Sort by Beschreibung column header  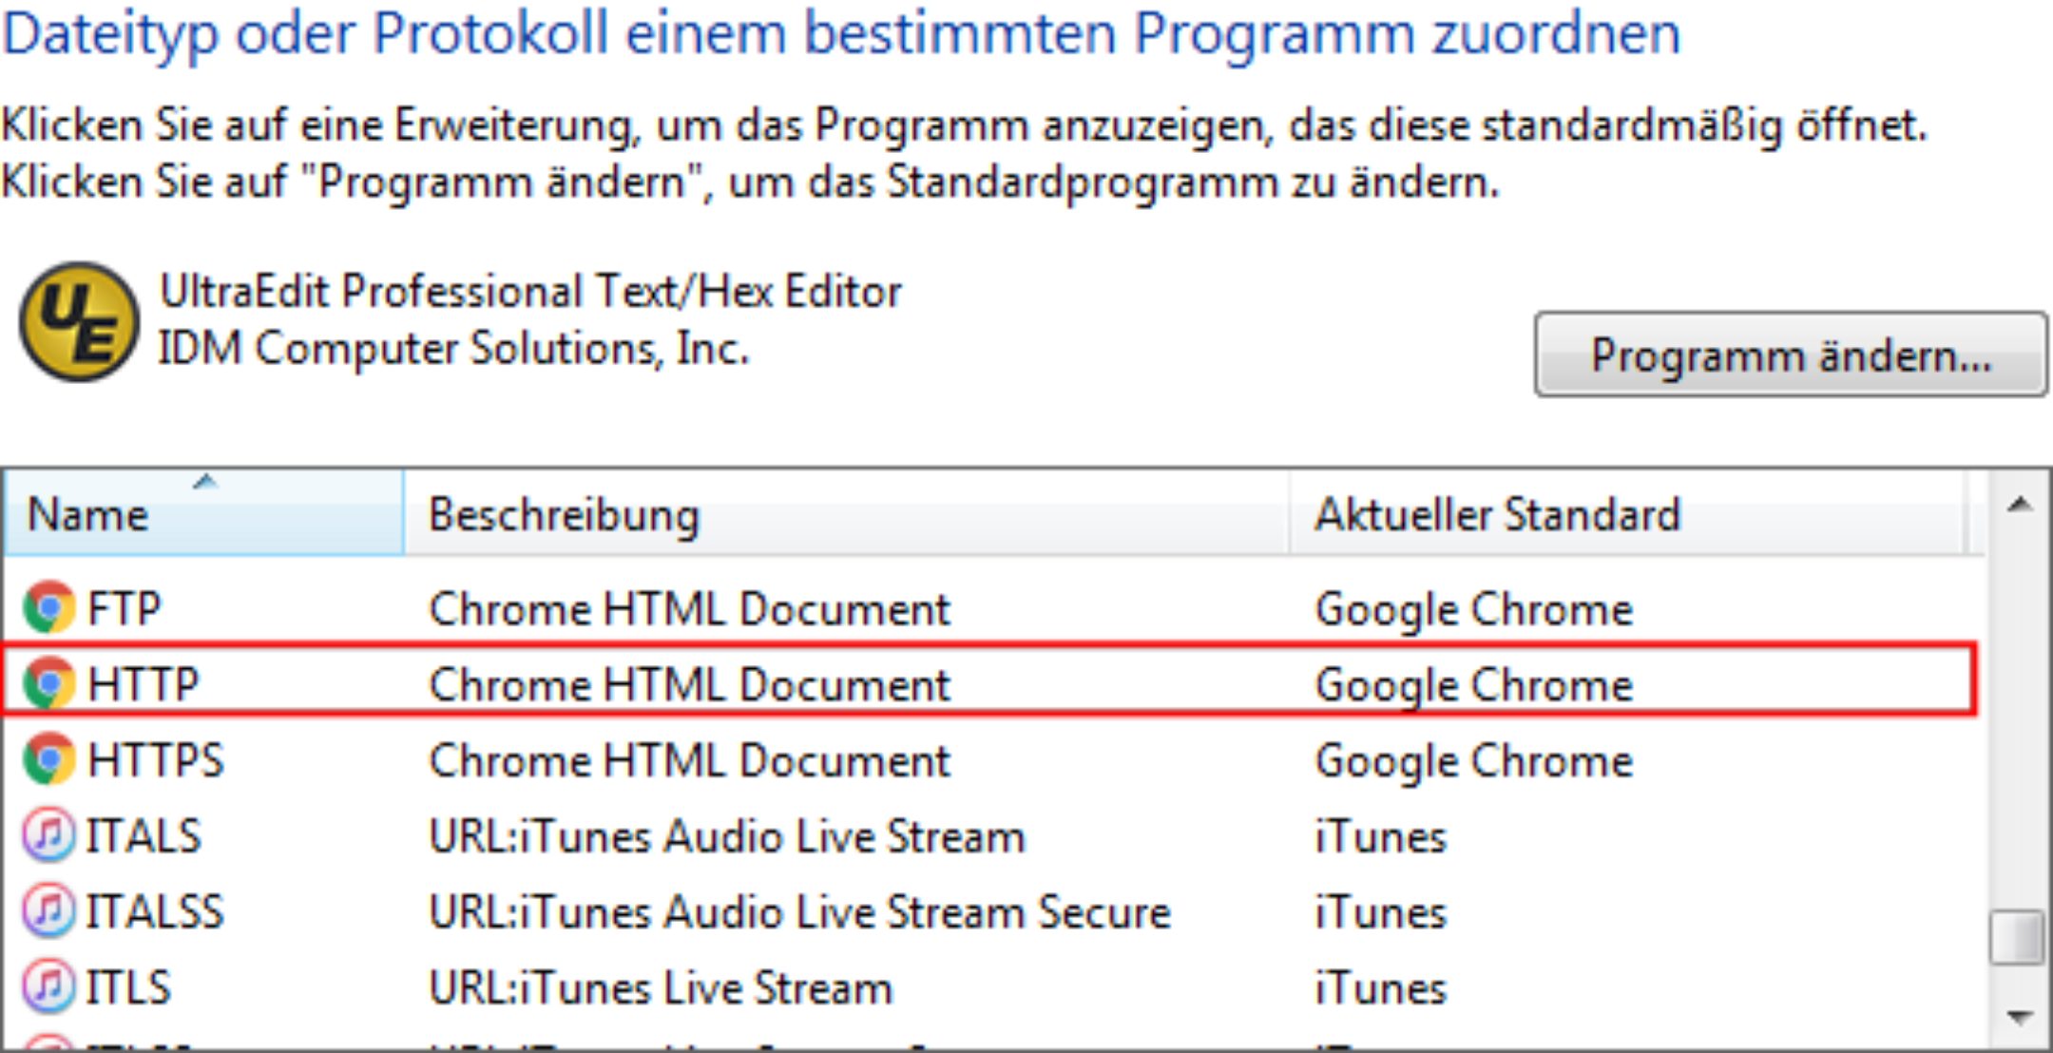click(x=846, y=513)
